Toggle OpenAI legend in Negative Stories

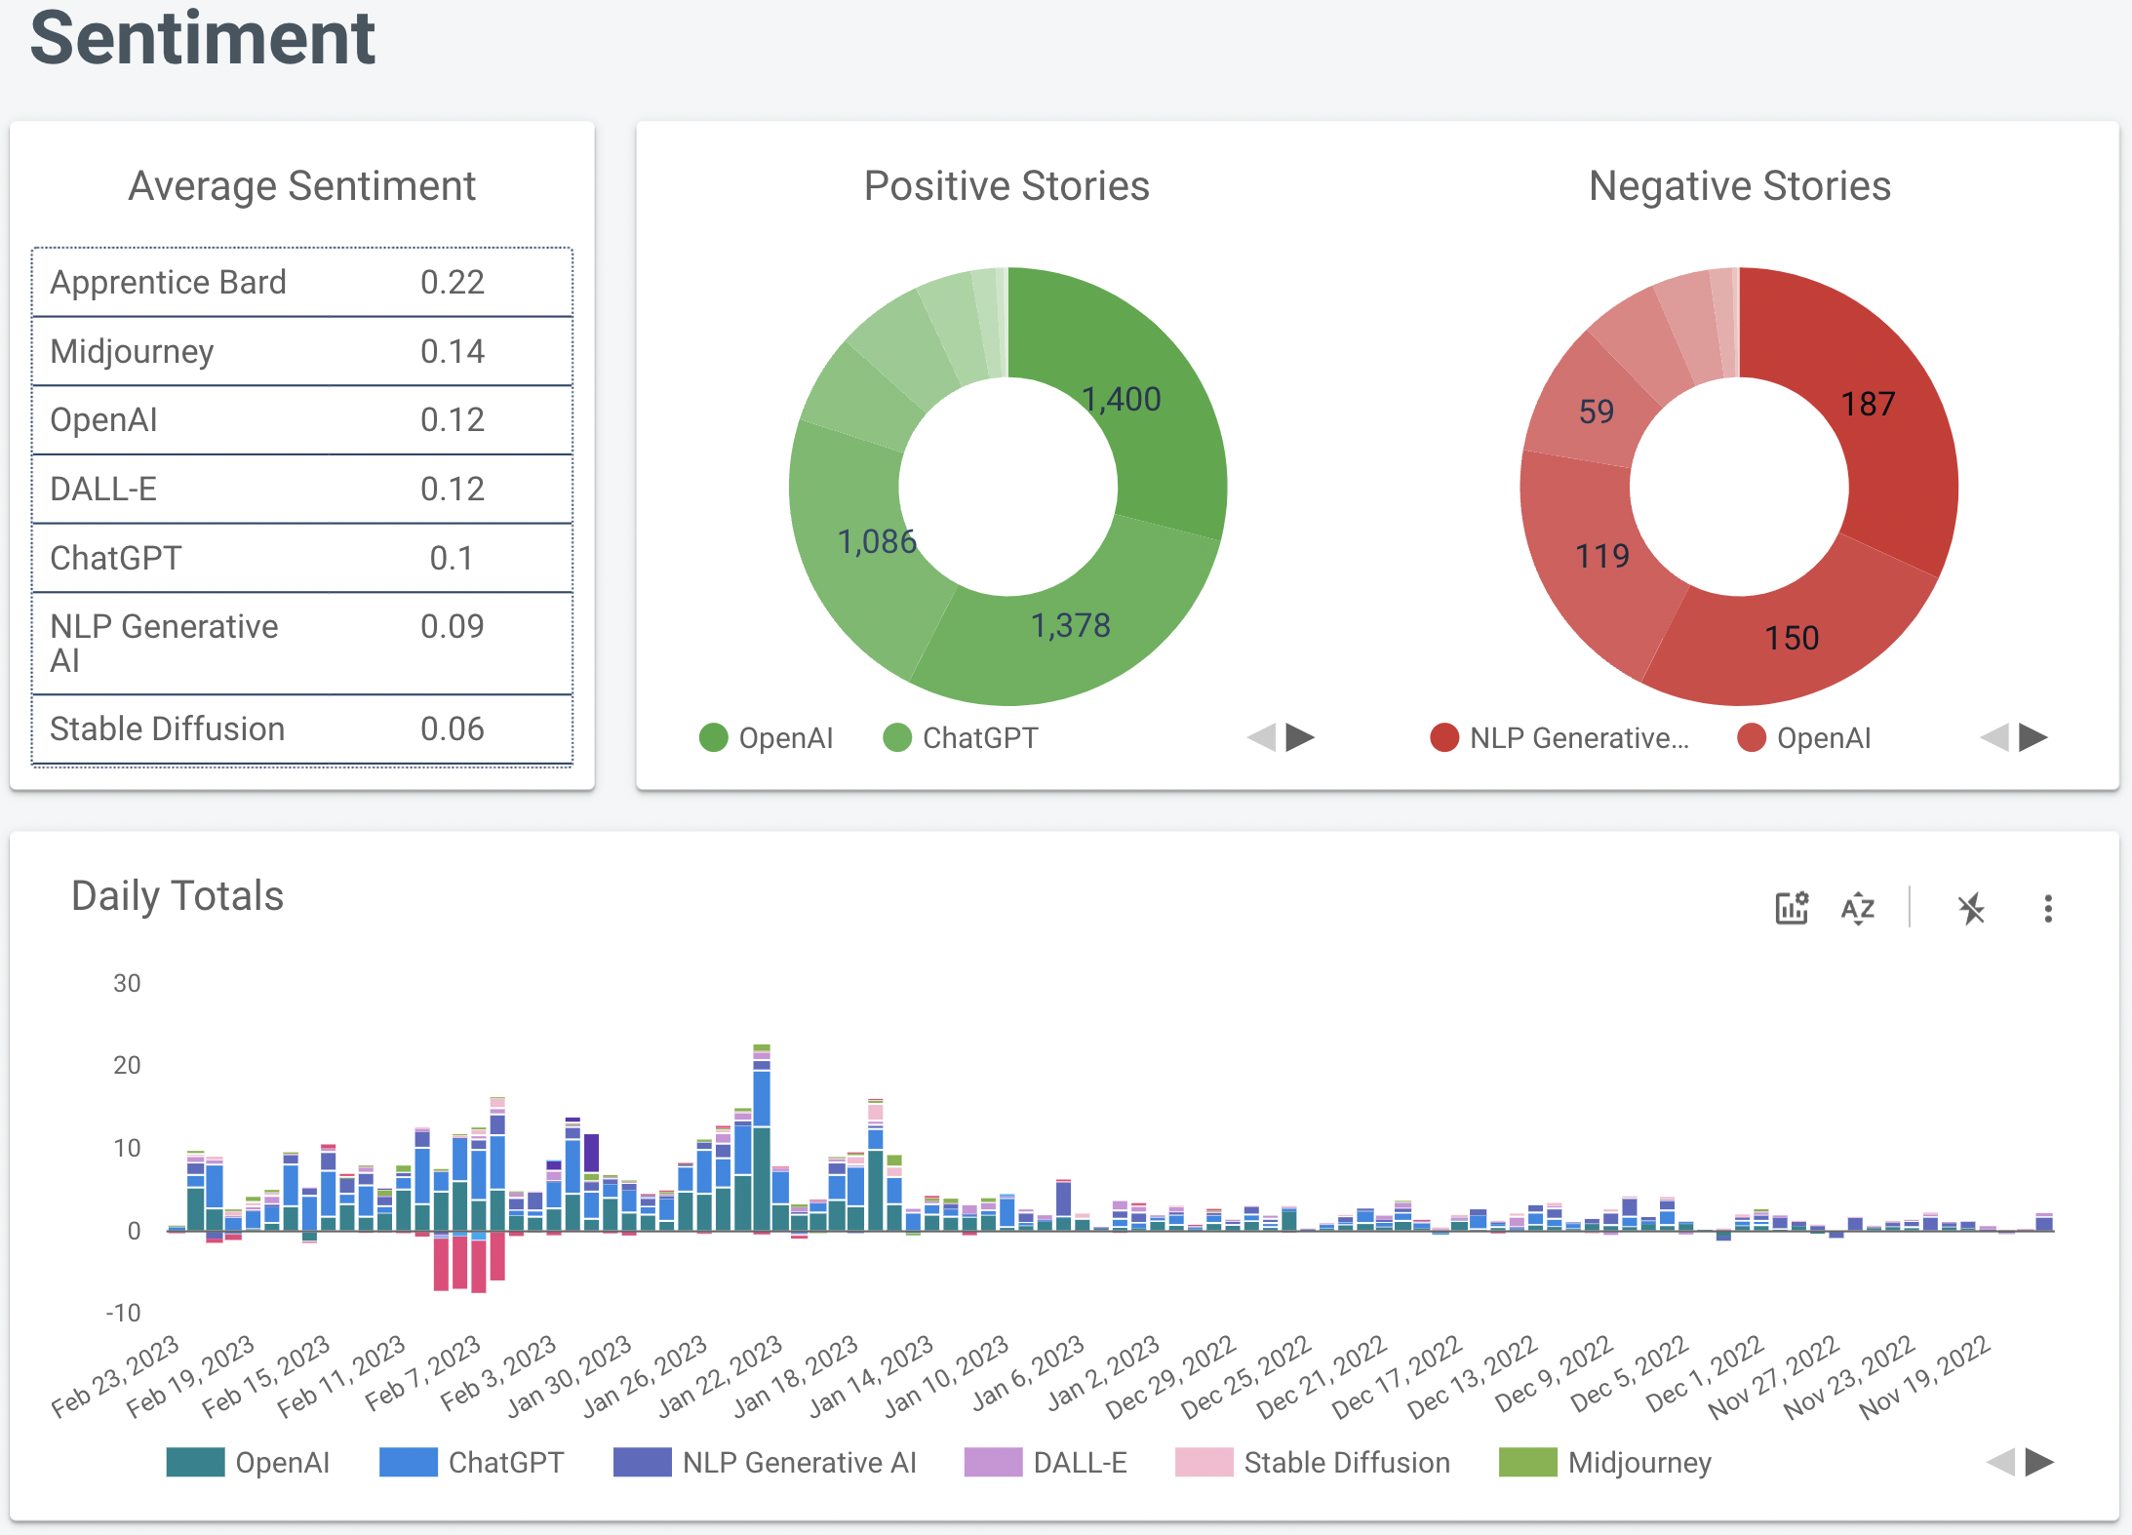pos(1804,738)
